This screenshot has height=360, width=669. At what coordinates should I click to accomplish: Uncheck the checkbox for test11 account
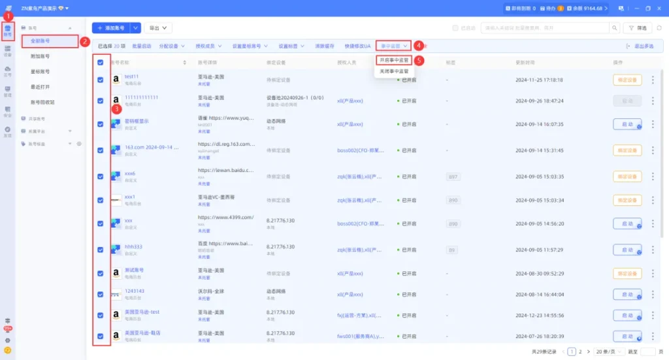[x=100, y=80]
